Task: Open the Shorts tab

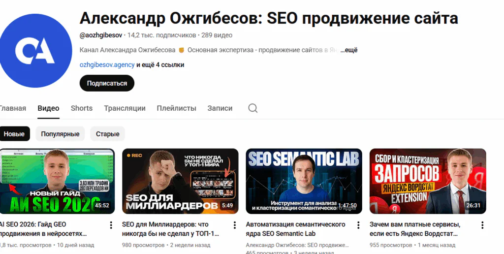Action: click(82, 108)
